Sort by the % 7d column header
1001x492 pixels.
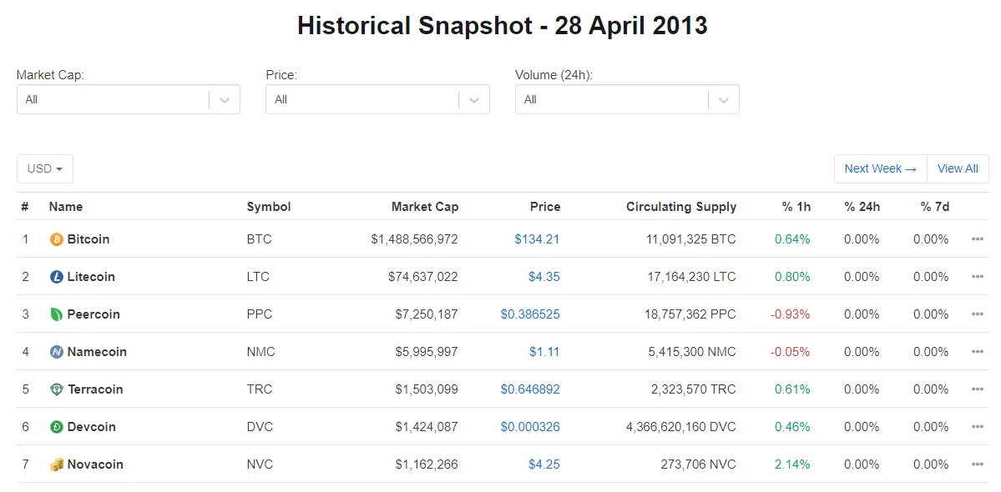tap(934, 207)
